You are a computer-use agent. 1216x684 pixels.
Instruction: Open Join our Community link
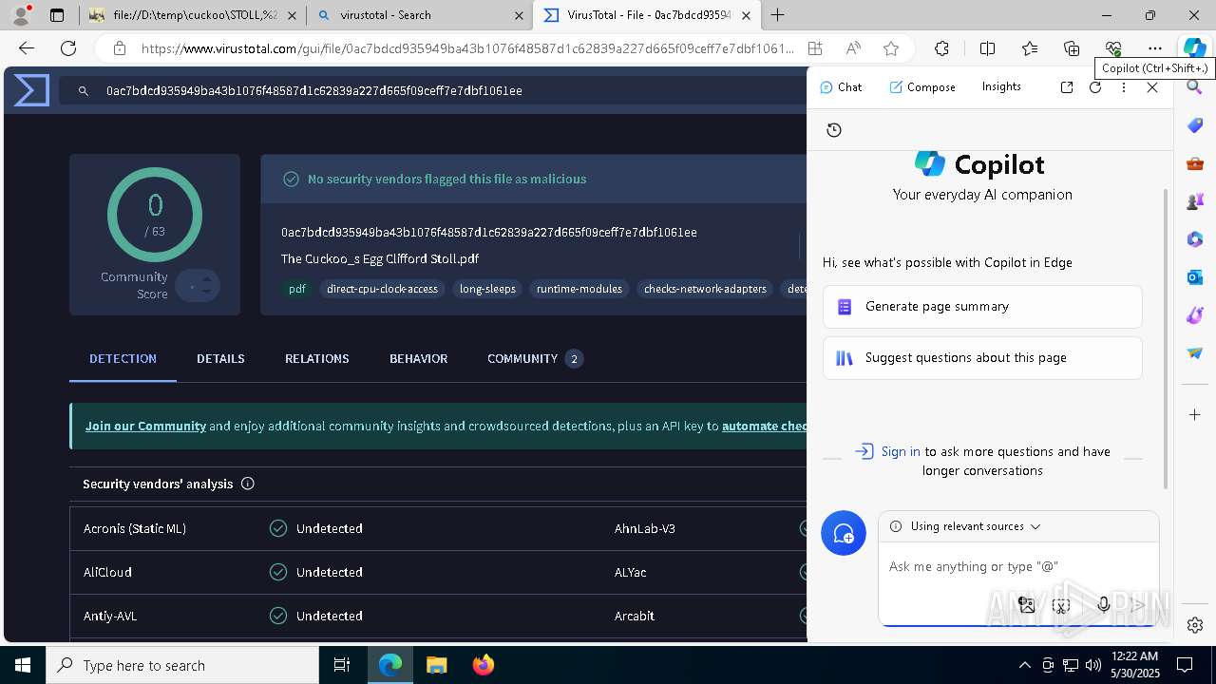point(145,426)
